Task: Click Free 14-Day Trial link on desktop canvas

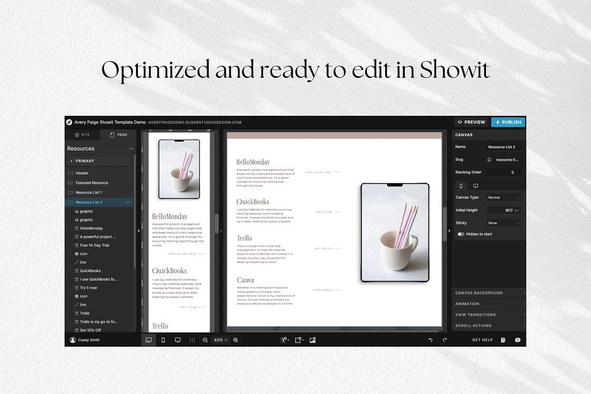Action: tap(319, 172)
